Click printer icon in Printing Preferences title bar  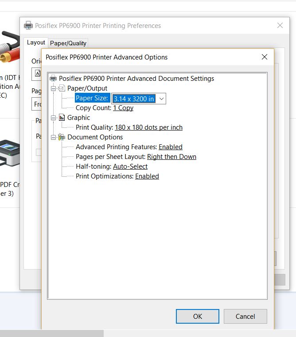[x=28, y=25]
